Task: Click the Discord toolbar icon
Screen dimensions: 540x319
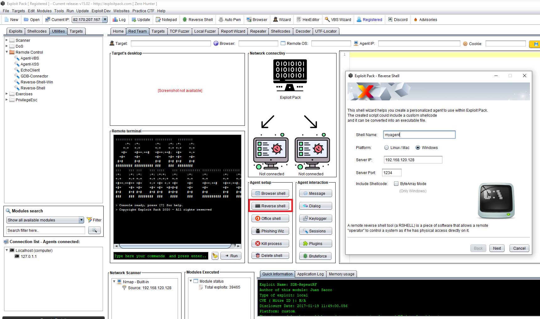Action: point(398,19)
